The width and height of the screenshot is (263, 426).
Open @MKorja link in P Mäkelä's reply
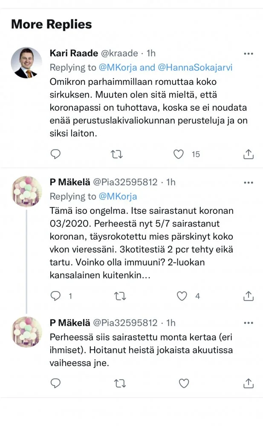coord(118,196)
